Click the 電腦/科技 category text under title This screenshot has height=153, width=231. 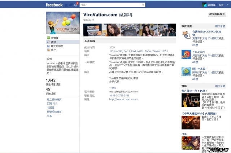tap(88, 20)
